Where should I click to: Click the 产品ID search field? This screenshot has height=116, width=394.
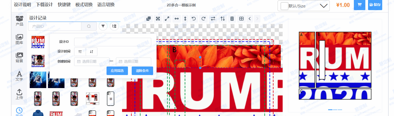[55, 26]
